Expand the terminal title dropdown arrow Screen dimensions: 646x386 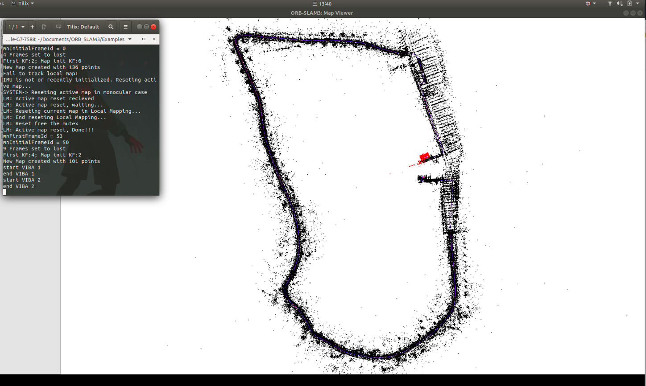[130, 39]
